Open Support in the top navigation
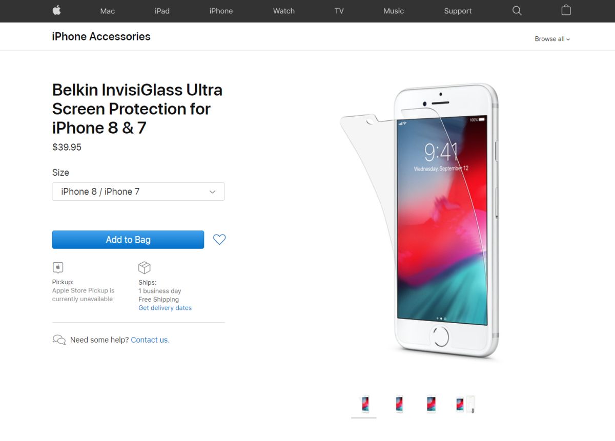615x441 pixels. pyautogui.click(x=458, y=11)
